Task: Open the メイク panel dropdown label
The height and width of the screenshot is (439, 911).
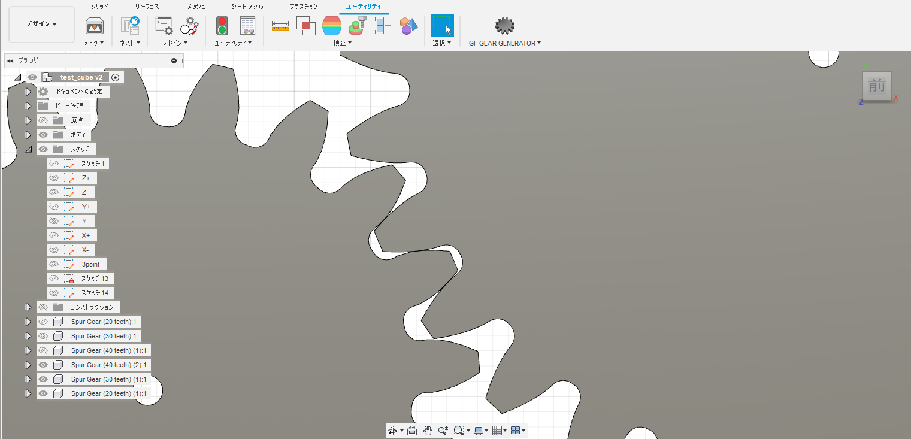Action: coord(94,43)
